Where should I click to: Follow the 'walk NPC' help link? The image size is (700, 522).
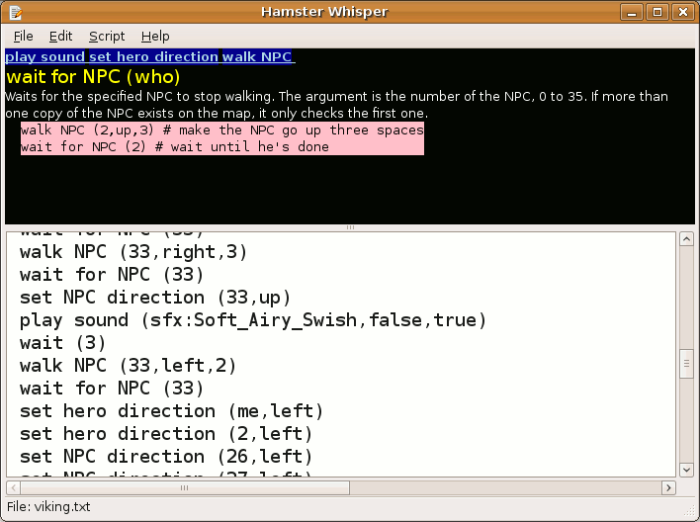[x=257, y=56]
